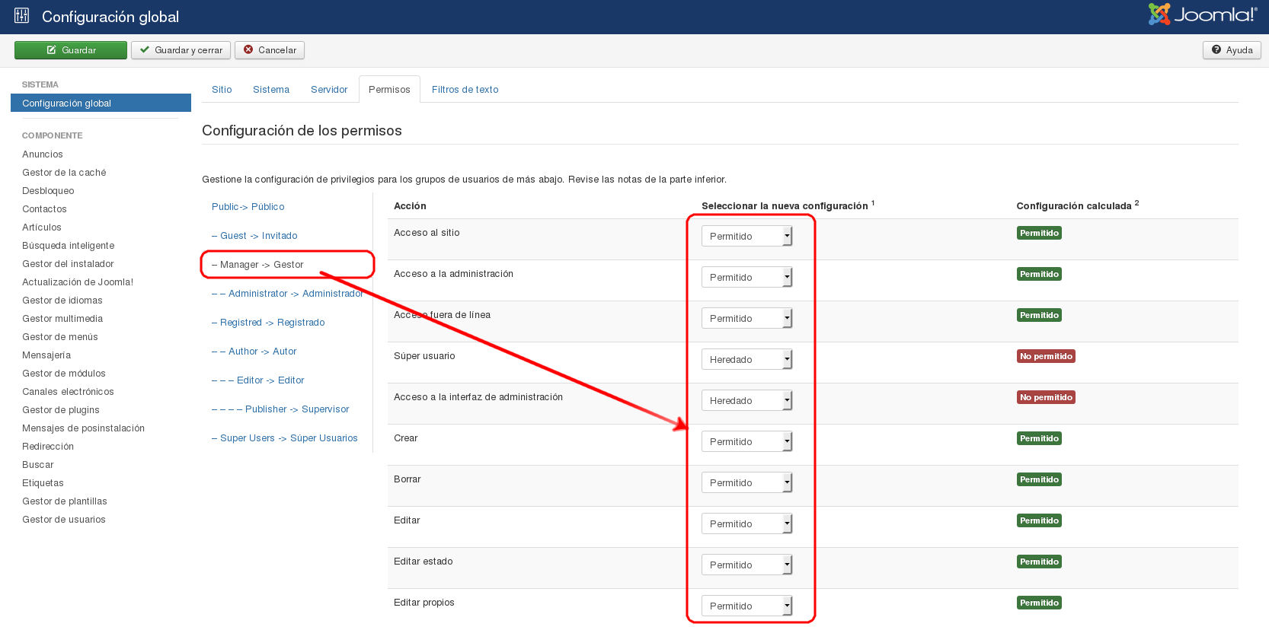This screenshot has width=1269, height=630.
Task: Select Configuración global in sidebar
Action: point(67,103)
